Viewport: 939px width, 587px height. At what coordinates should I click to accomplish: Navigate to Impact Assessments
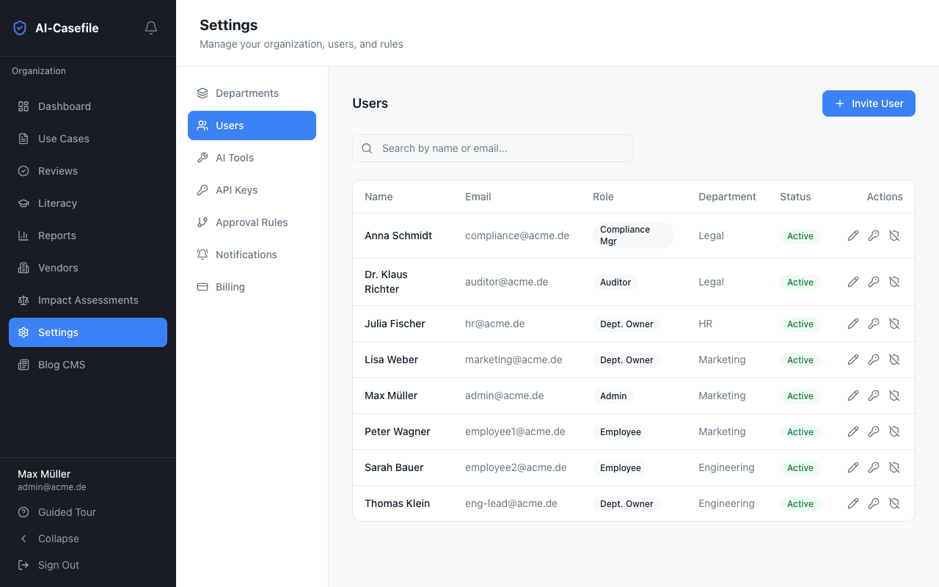[88, 300]
